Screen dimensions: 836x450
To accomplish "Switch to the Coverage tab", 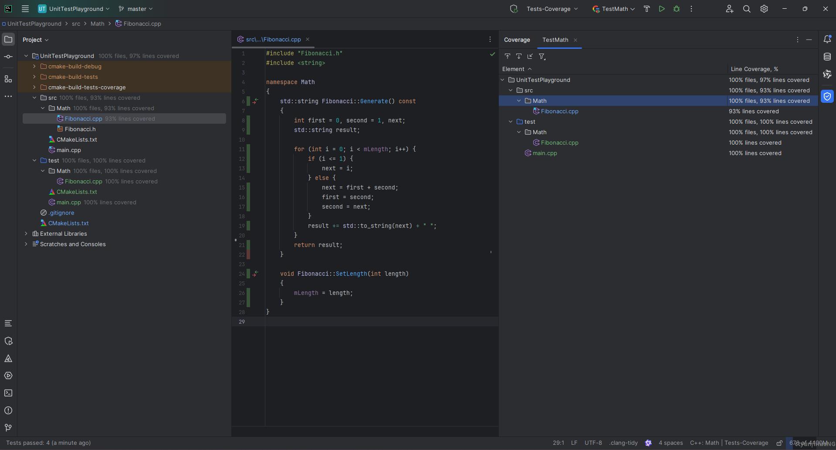I will point(517,40).
